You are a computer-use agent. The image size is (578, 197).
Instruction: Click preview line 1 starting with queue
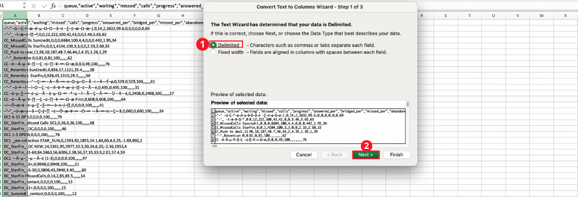pos(310,111)
